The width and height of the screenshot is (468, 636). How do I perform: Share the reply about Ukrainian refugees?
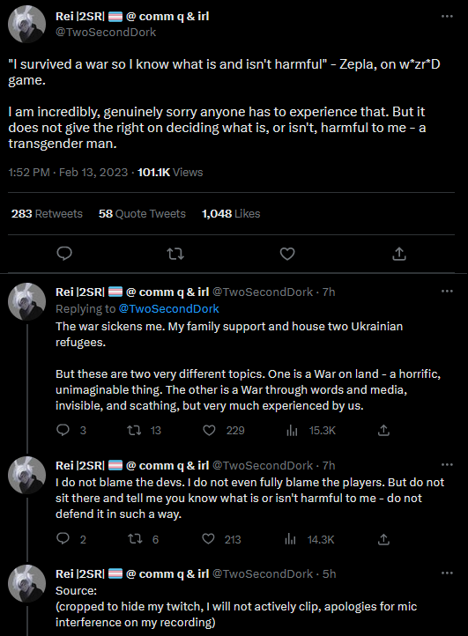[383, 430]
